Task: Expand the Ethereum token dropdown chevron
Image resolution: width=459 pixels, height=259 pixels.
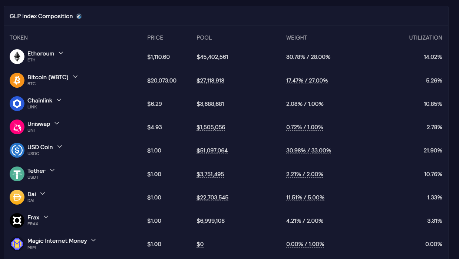Action: (x=61, y=53)
